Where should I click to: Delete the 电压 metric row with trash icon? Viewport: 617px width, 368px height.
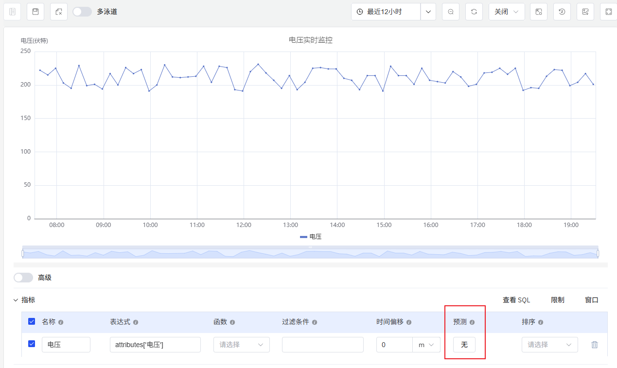pyautogui.click(x=594, y=345)
